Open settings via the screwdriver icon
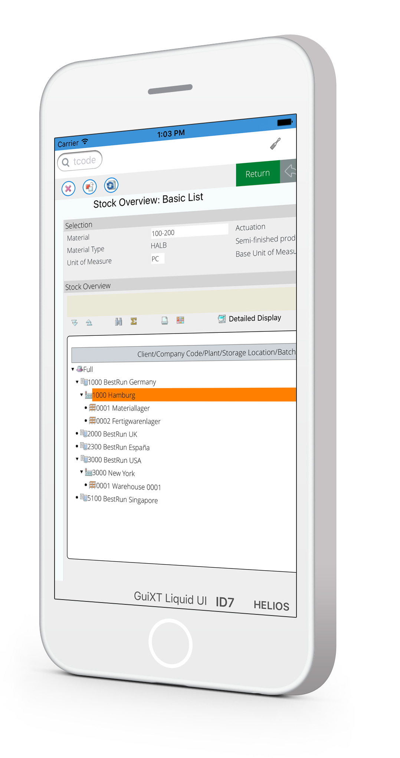 coord(275,144)
